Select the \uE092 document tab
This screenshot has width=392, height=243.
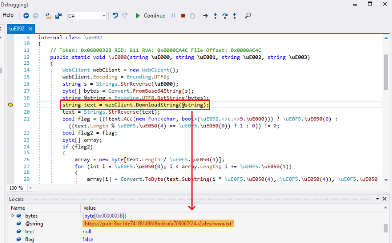click(18, 29)
